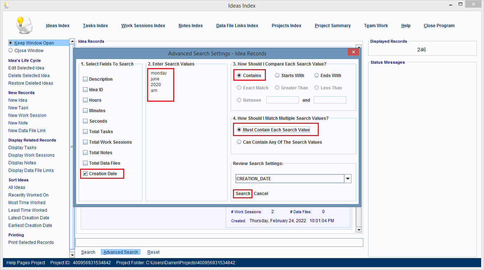Click Display Work Sessions

pos(32,155)
